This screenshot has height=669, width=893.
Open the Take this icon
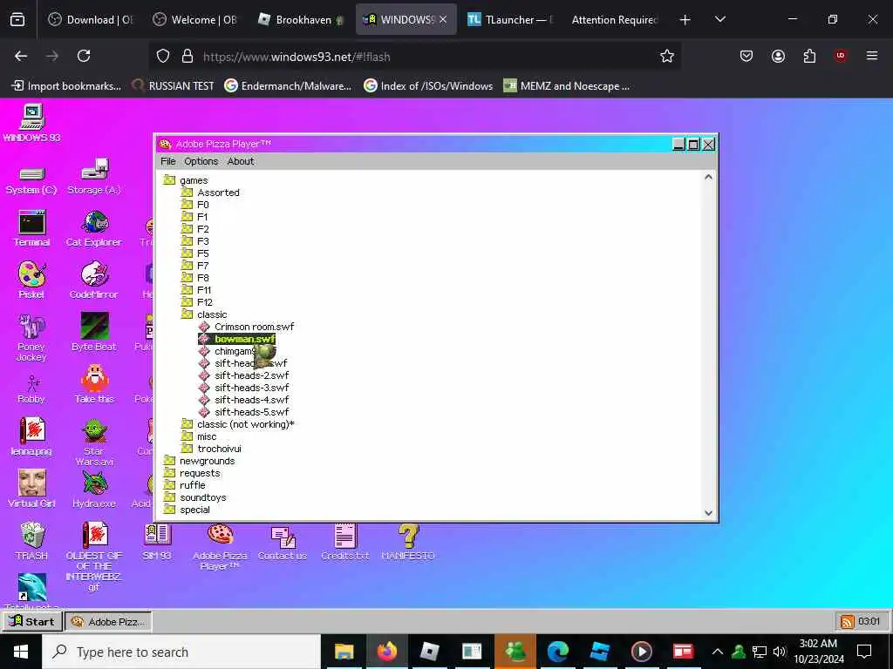pos(94,384)
